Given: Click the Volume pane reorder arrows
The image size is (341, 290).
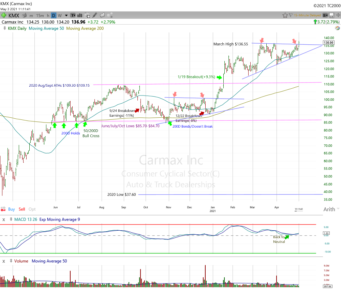Looking at the screenshot, I should pos(11,261).
